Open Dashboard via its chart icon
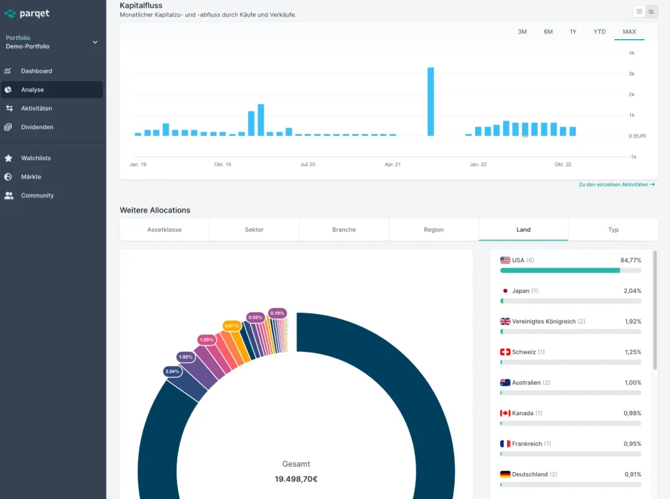This screenshot has width=670, height=499. pos(8,71)
